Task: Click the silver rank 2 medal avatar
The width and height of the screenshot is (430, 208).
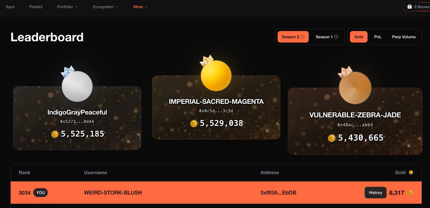Action: pyautogui.click(x=77, y=86)
